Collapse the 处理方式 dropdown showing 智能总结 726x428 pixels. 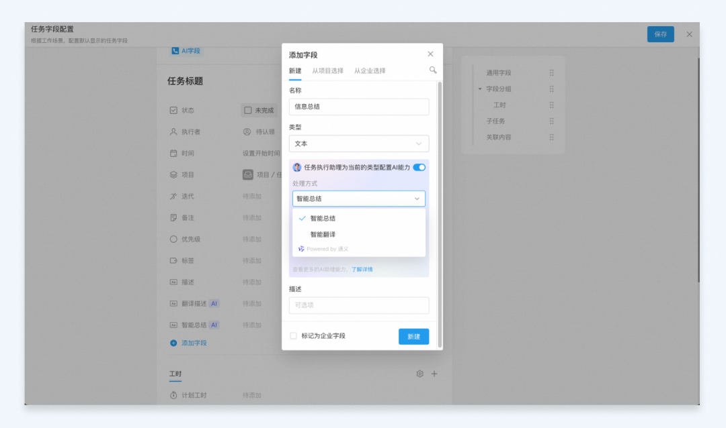click(359, 199)
